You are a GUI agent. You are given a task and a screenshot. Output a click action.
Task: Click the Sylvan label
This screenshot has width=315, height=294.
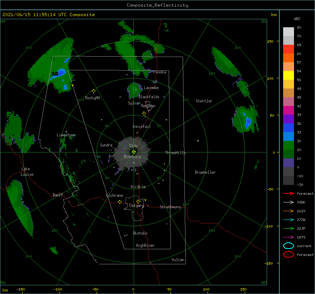click(134, 103)
